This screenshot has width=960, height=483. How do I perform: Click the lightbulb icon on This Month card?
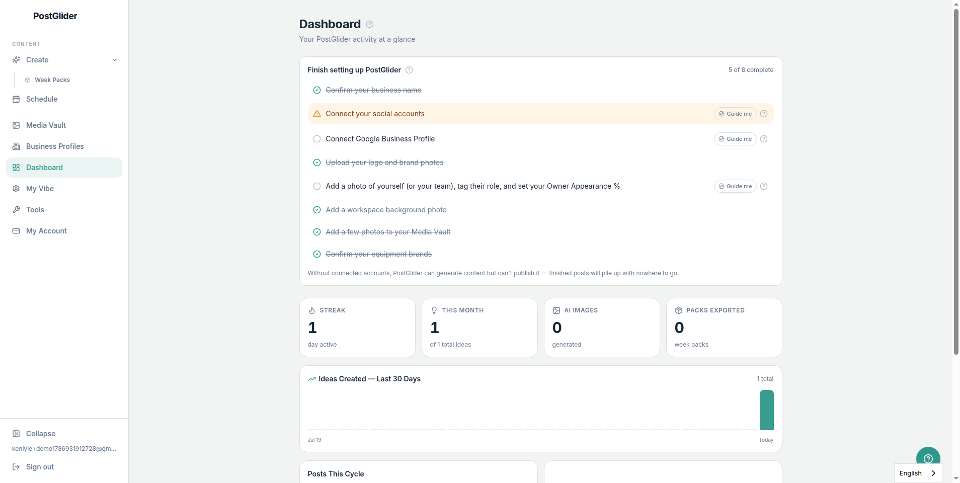(434, 310)
